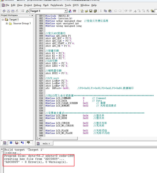The height and width of the screenshot is (173, 157).
Task: Open the Project menu
Action: tap(28, 5)
